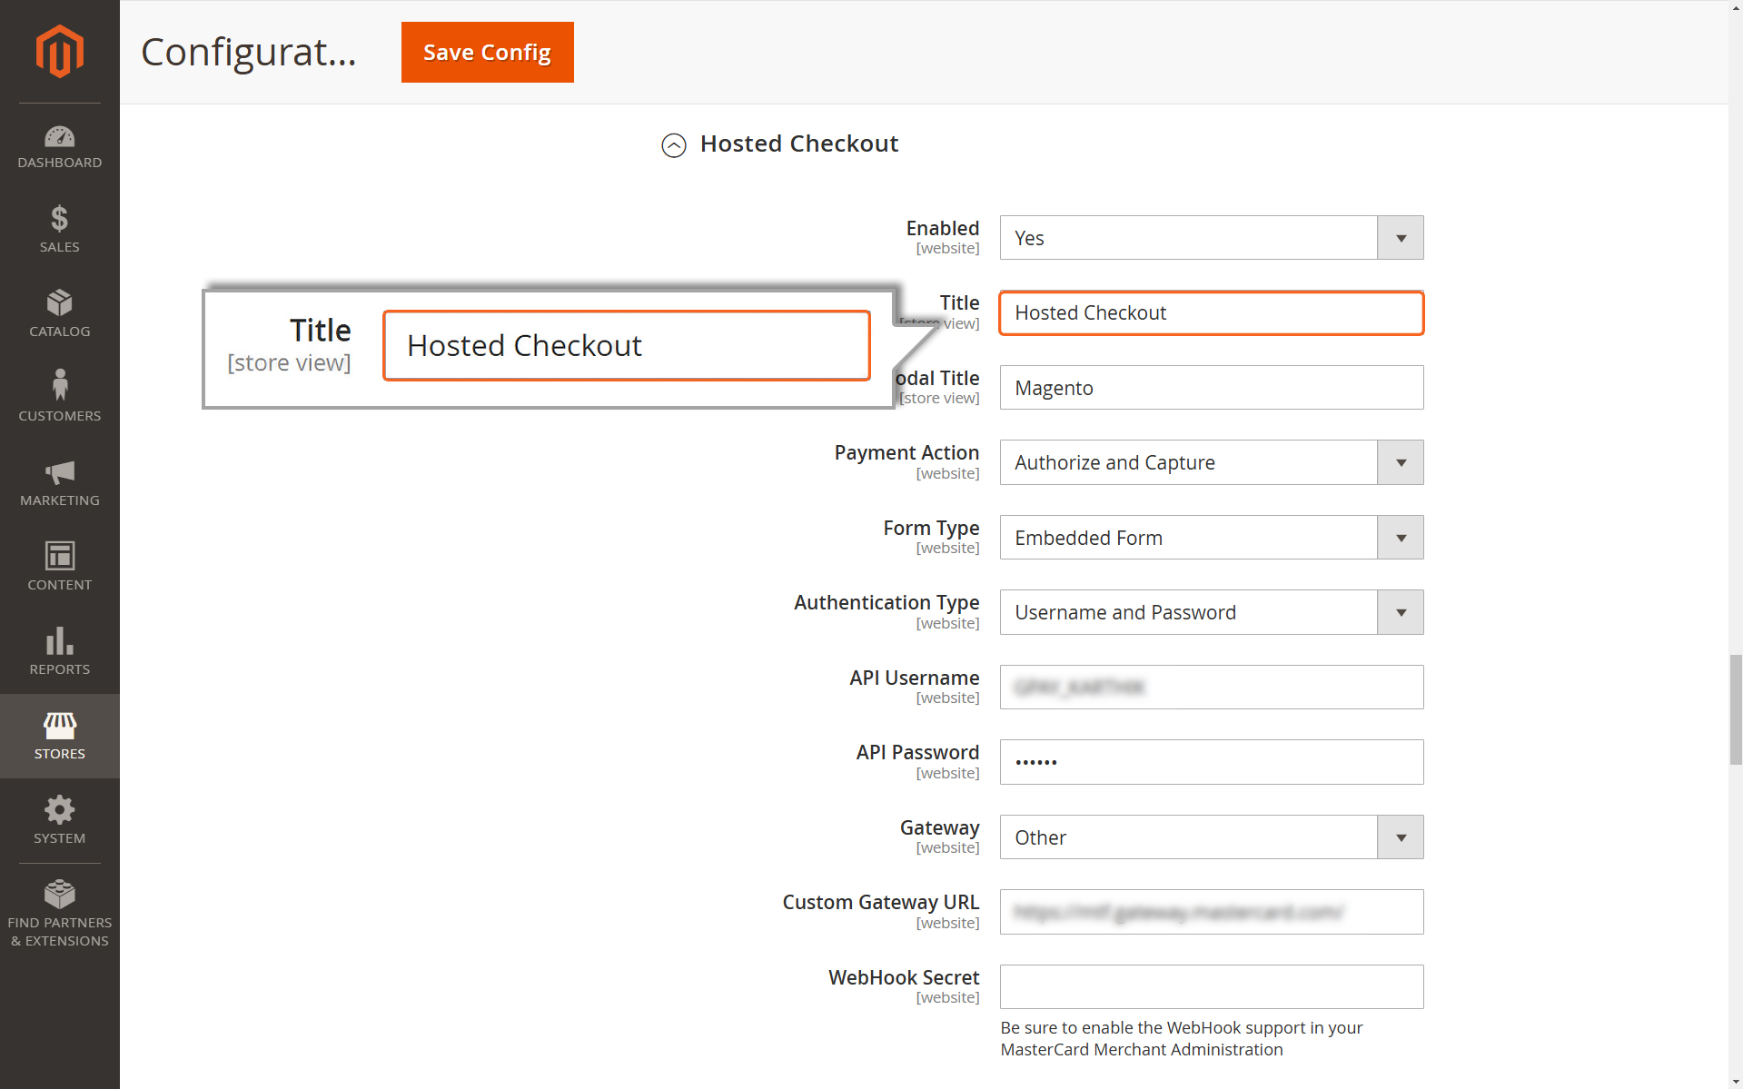Open the Authentication Type dropdown

pyautogui.click(x=1212, y=612)
